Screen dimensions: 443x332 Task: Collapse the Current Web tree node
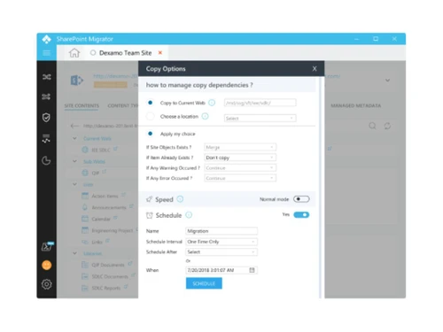point(74,138)
